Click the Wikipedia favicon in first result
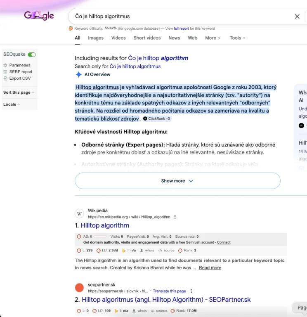Image resolution: width=307 pixels, height=317 pixels. (79, 213)
